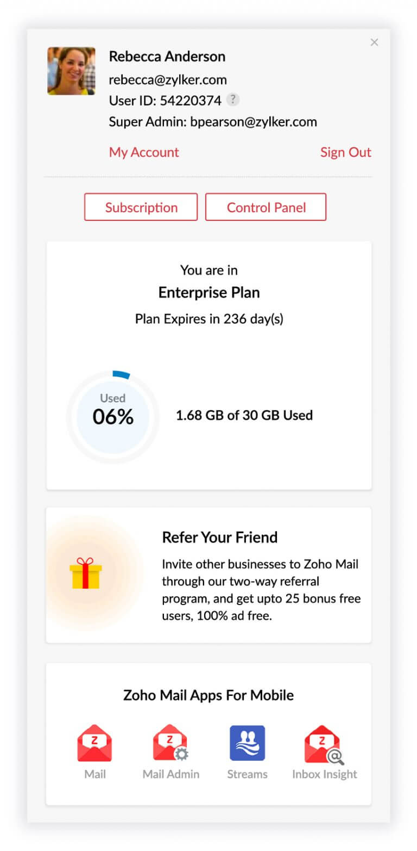
Task: Click the yellow gift box icon
Action: tap(86, 573)
